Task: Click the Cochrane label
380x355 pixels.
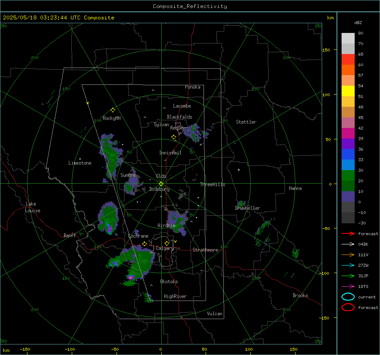Action: [138, 236]
